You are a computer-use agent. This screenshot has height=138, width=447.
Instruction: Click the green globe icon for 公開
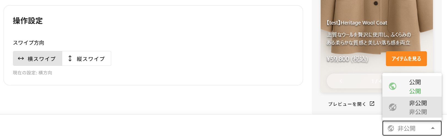click(x=393, y=86)
